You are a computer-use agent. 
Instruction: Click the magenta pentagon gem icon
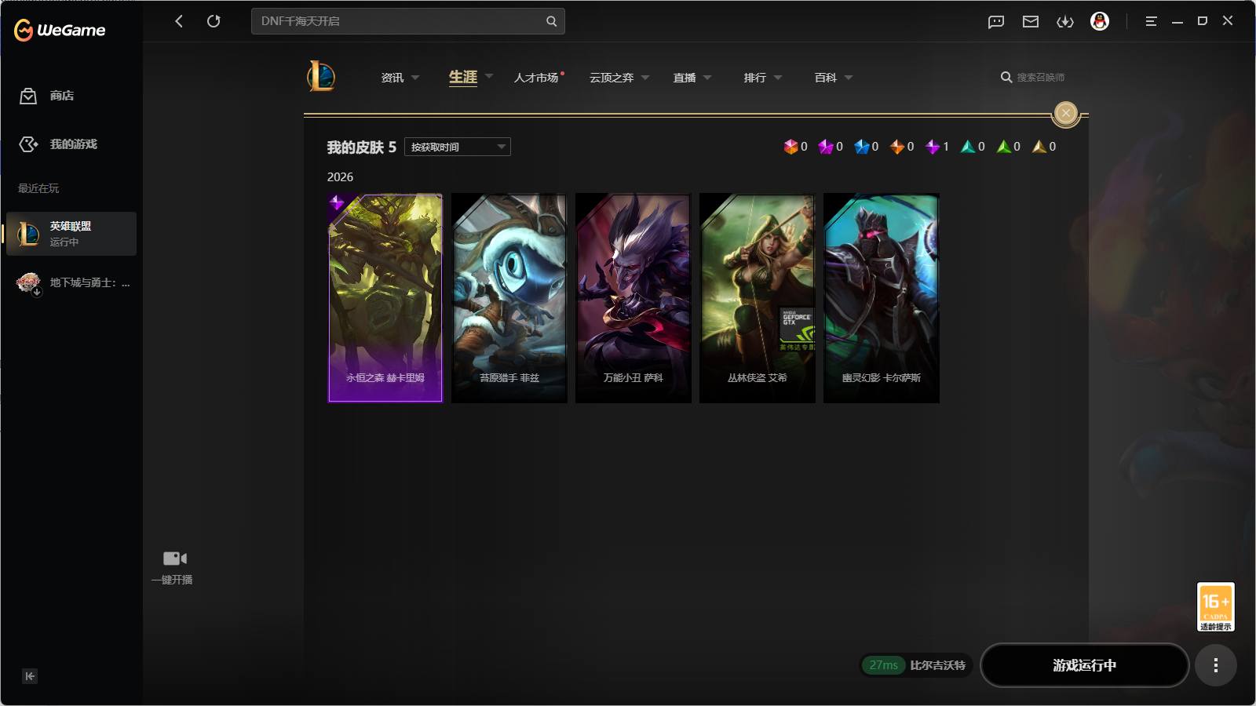[x=826, y=147]
